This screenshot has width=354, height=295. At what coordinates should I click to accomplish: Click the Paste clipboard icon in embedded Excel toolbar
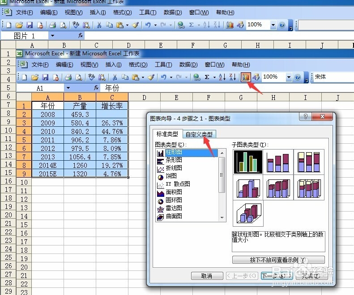[x=136, y=77]
